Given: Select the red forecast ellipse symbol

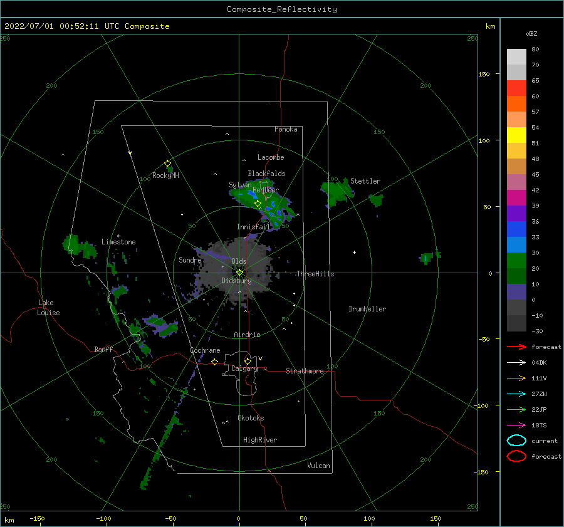Looking at the screenshot, I should tap(516, 456).
